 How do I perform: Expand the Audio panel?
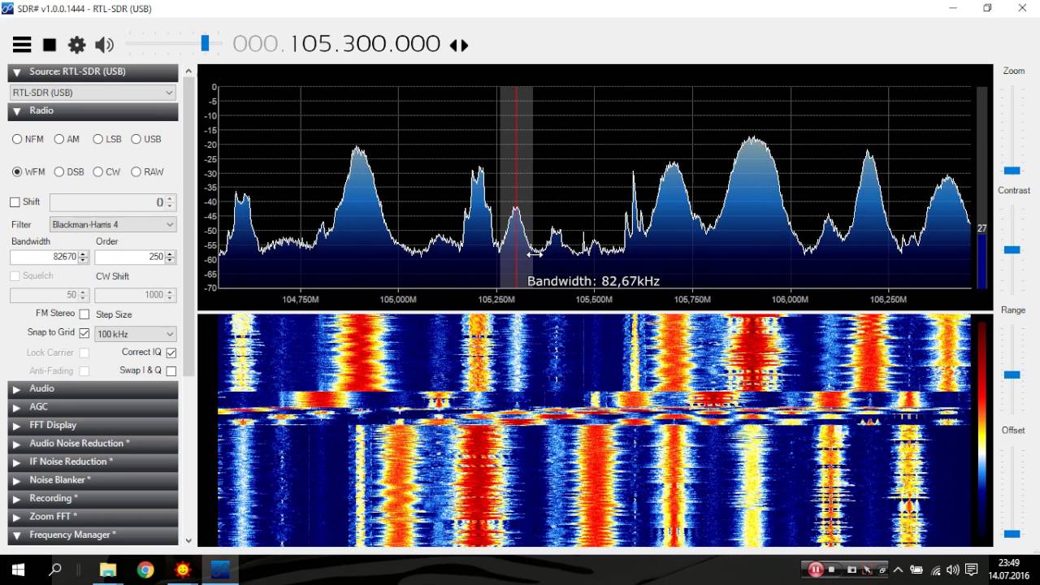93,388
